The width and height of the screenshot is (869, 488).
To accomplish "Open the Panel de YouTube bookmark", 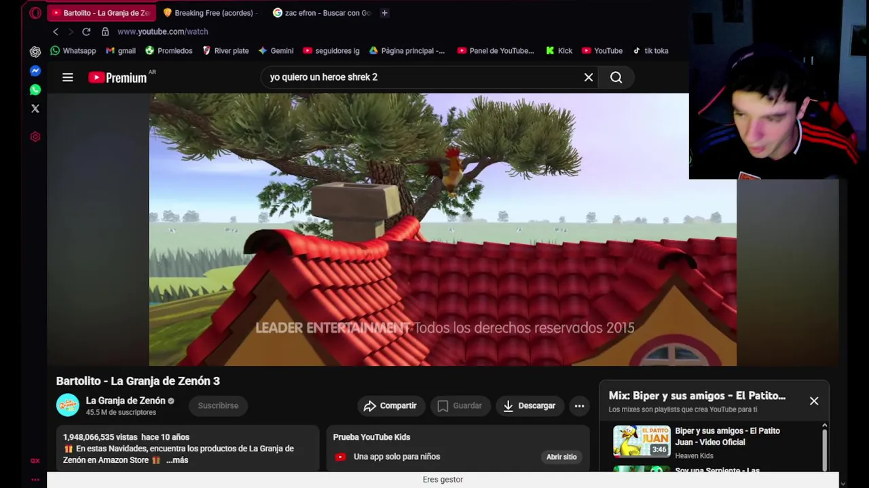I will 496,51.
